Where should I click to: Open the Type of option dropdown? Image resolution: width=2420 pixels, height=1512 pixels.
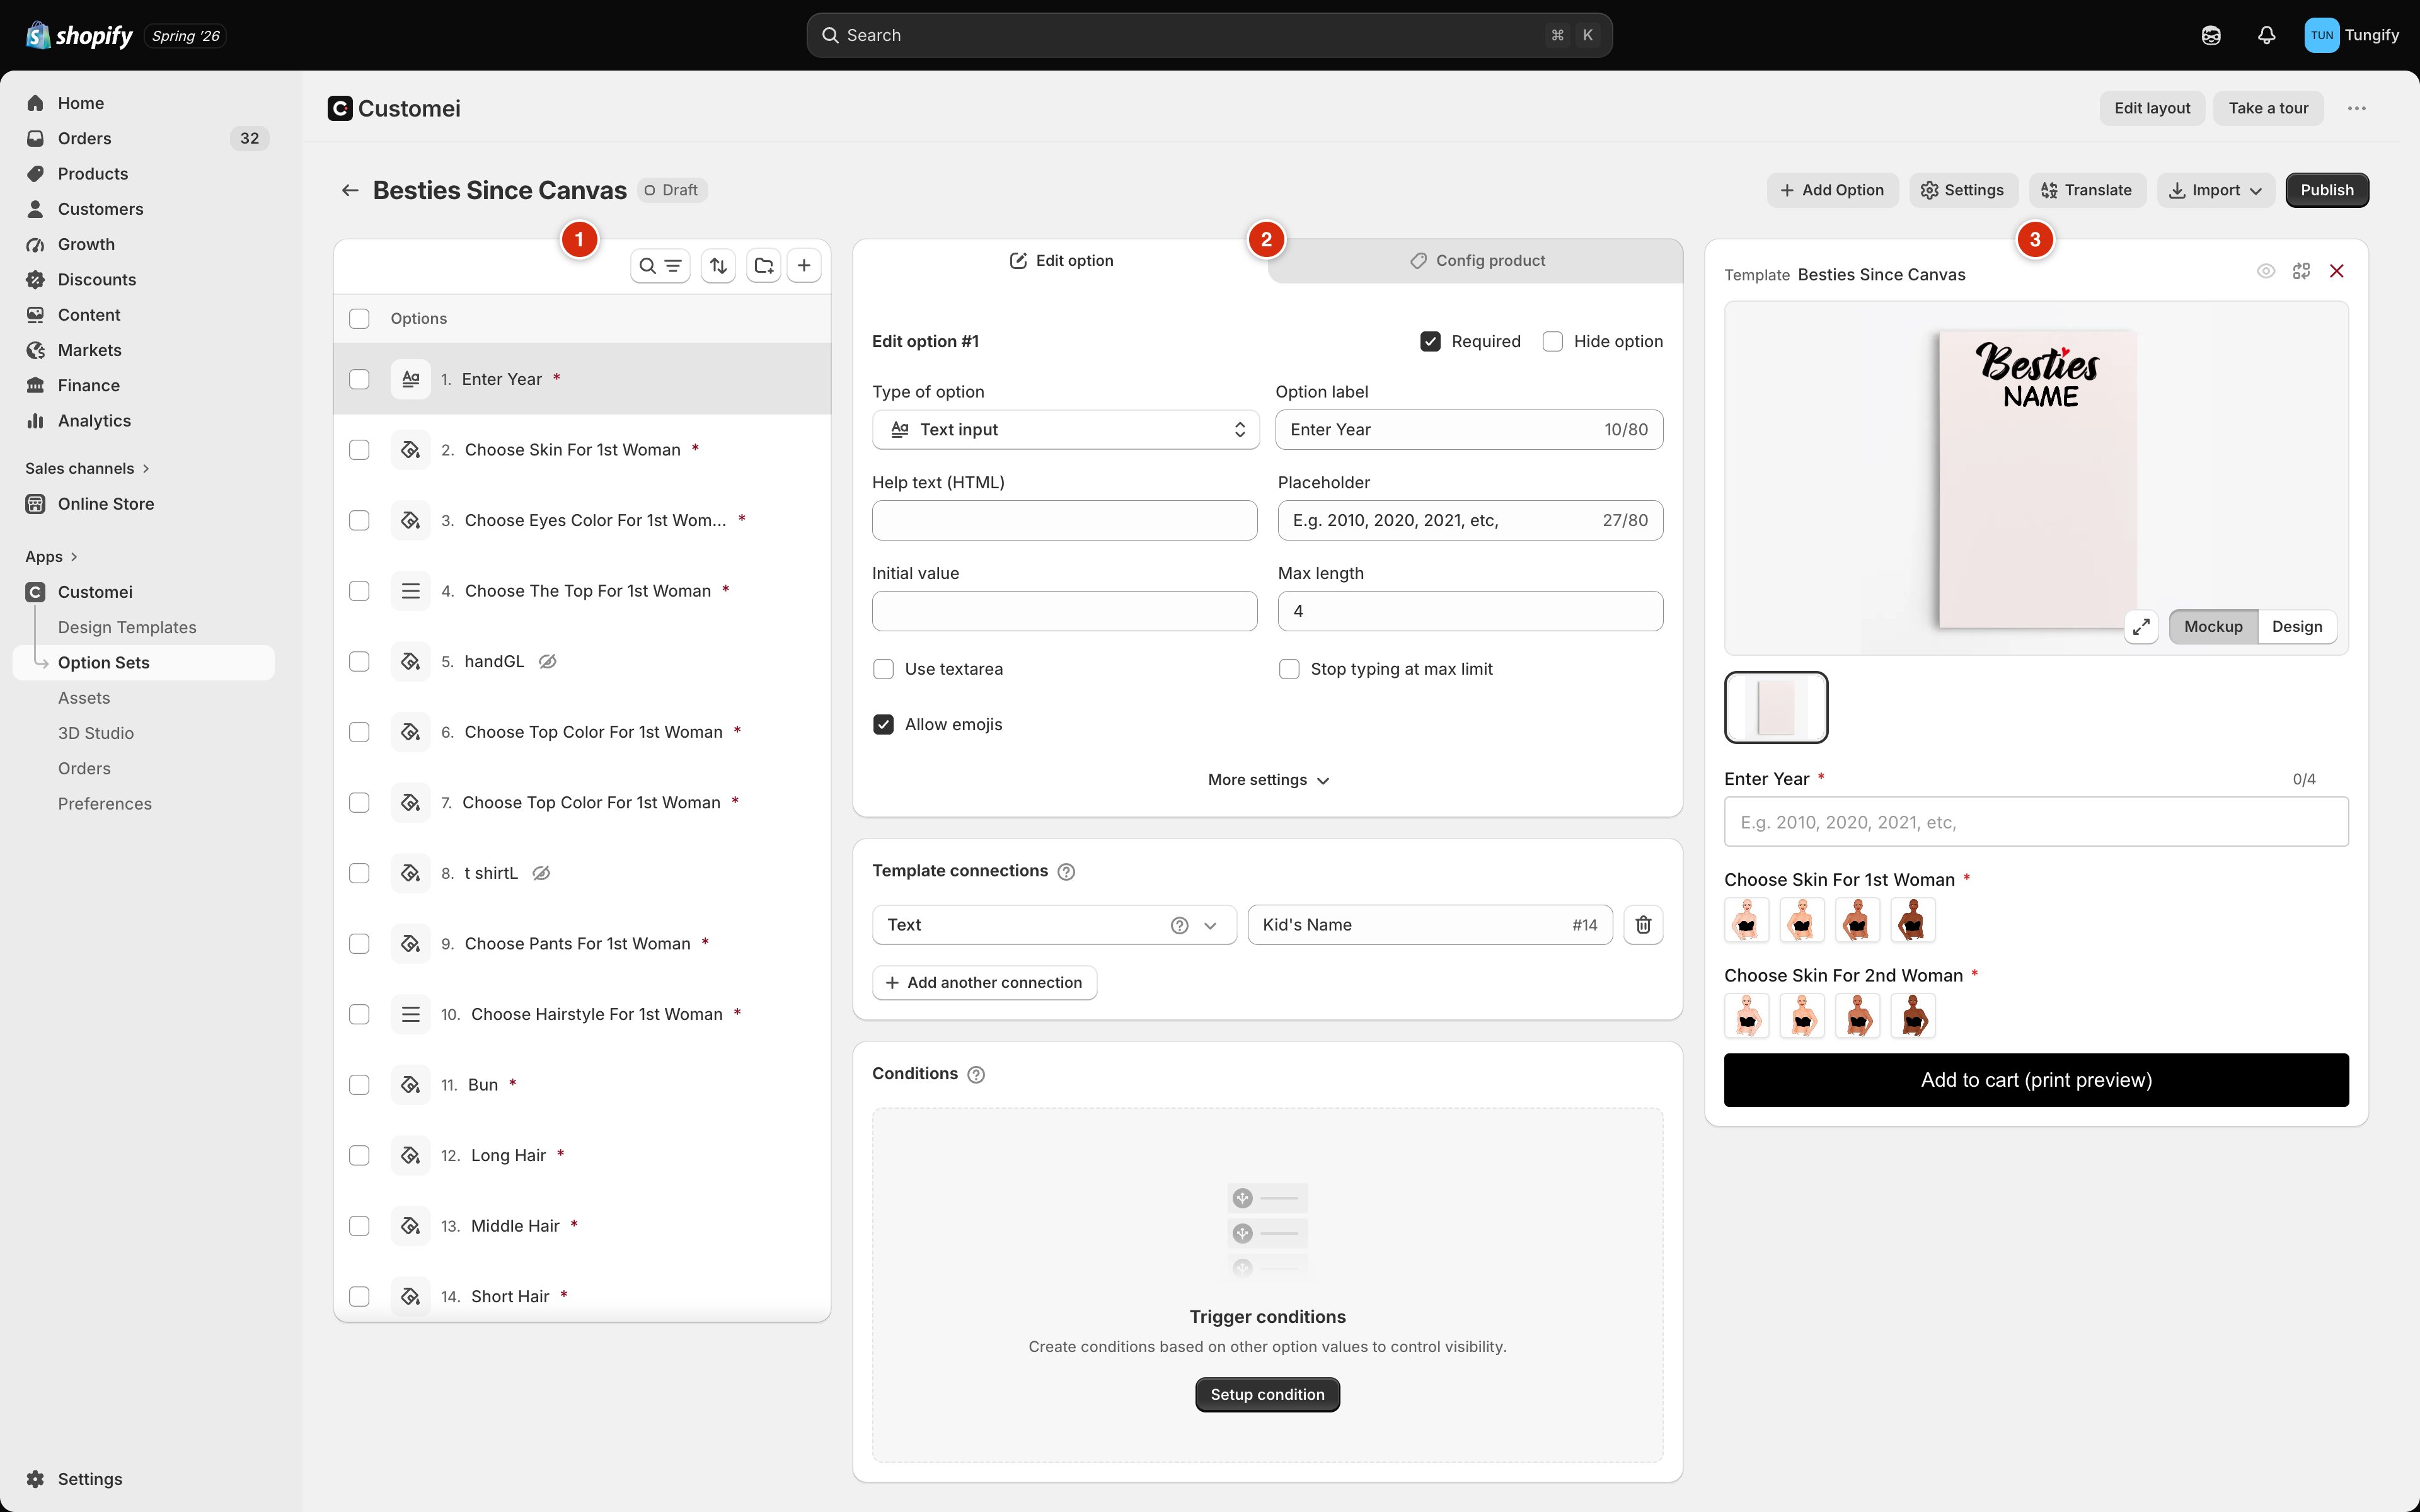(1065, 430)
